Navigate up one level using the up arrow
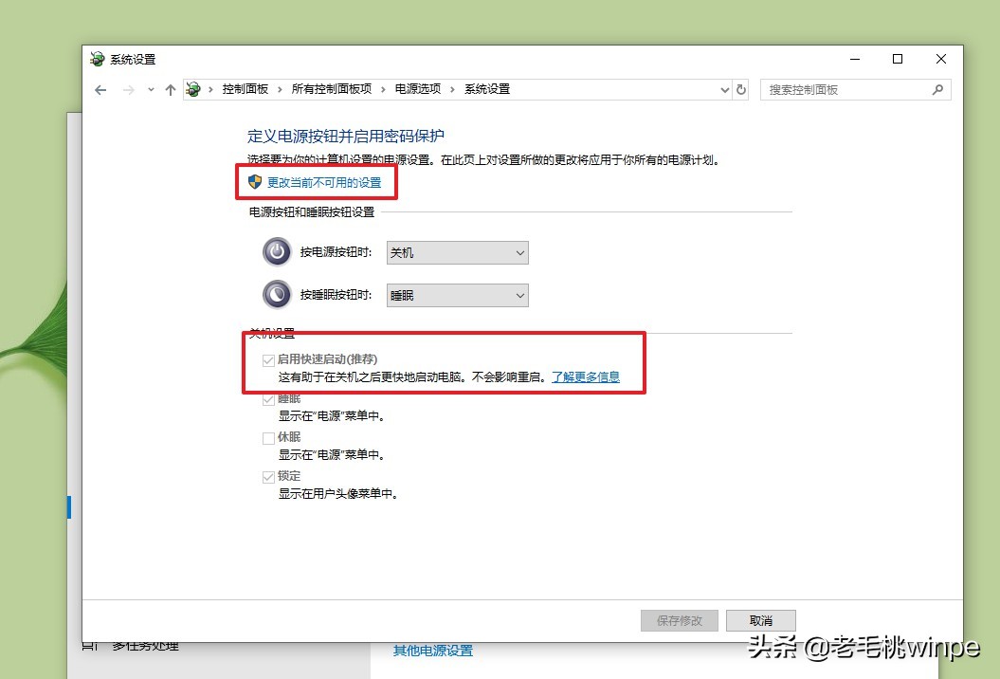 tap(169, 88)
